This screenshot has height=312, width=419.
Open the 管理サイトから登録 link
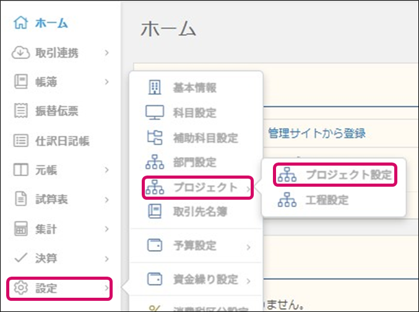tap(316, 133)
